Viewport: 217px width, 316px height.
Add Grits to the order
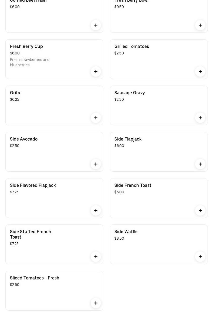click(96, 118)
